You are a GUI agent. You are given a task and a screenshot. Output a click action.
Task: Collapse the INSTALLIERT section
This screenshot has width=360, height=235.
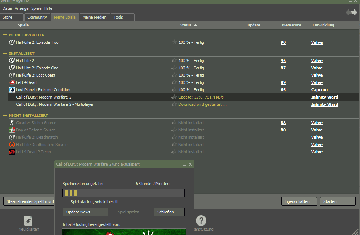pyautogui.click(x=5, y=53)
